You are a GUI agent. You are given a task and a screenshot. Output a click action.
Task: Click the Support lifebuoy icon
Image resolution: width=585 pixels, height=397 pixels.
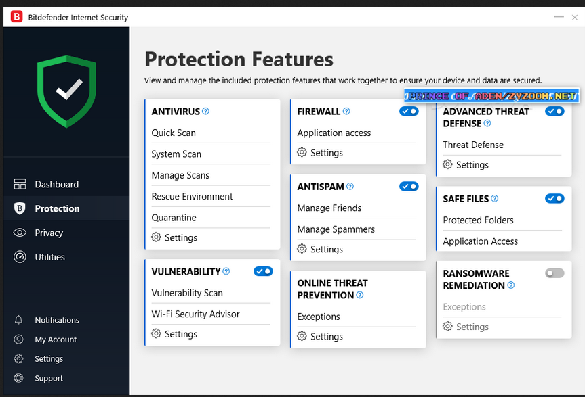click(19, 378)
